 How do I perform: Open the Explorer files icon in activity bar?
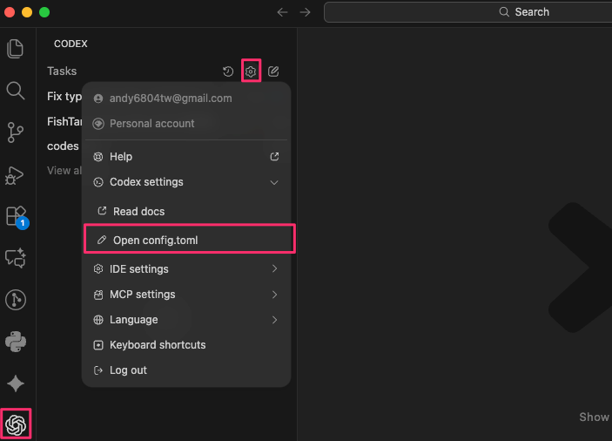coord(16,49)
